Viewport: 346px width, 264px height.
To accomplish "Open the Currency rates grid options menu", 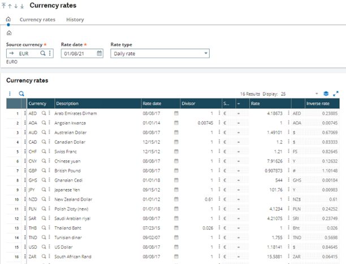I will [10, 94].
